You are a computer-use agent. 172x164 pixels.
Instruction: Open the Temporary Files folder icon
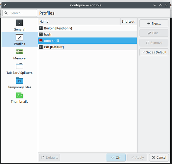tap(19, 80)
